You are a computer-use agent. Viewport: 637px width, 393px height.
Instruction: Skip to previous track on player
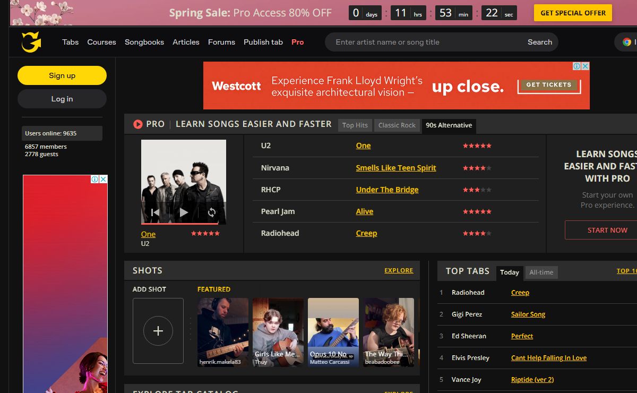point(155,212)
